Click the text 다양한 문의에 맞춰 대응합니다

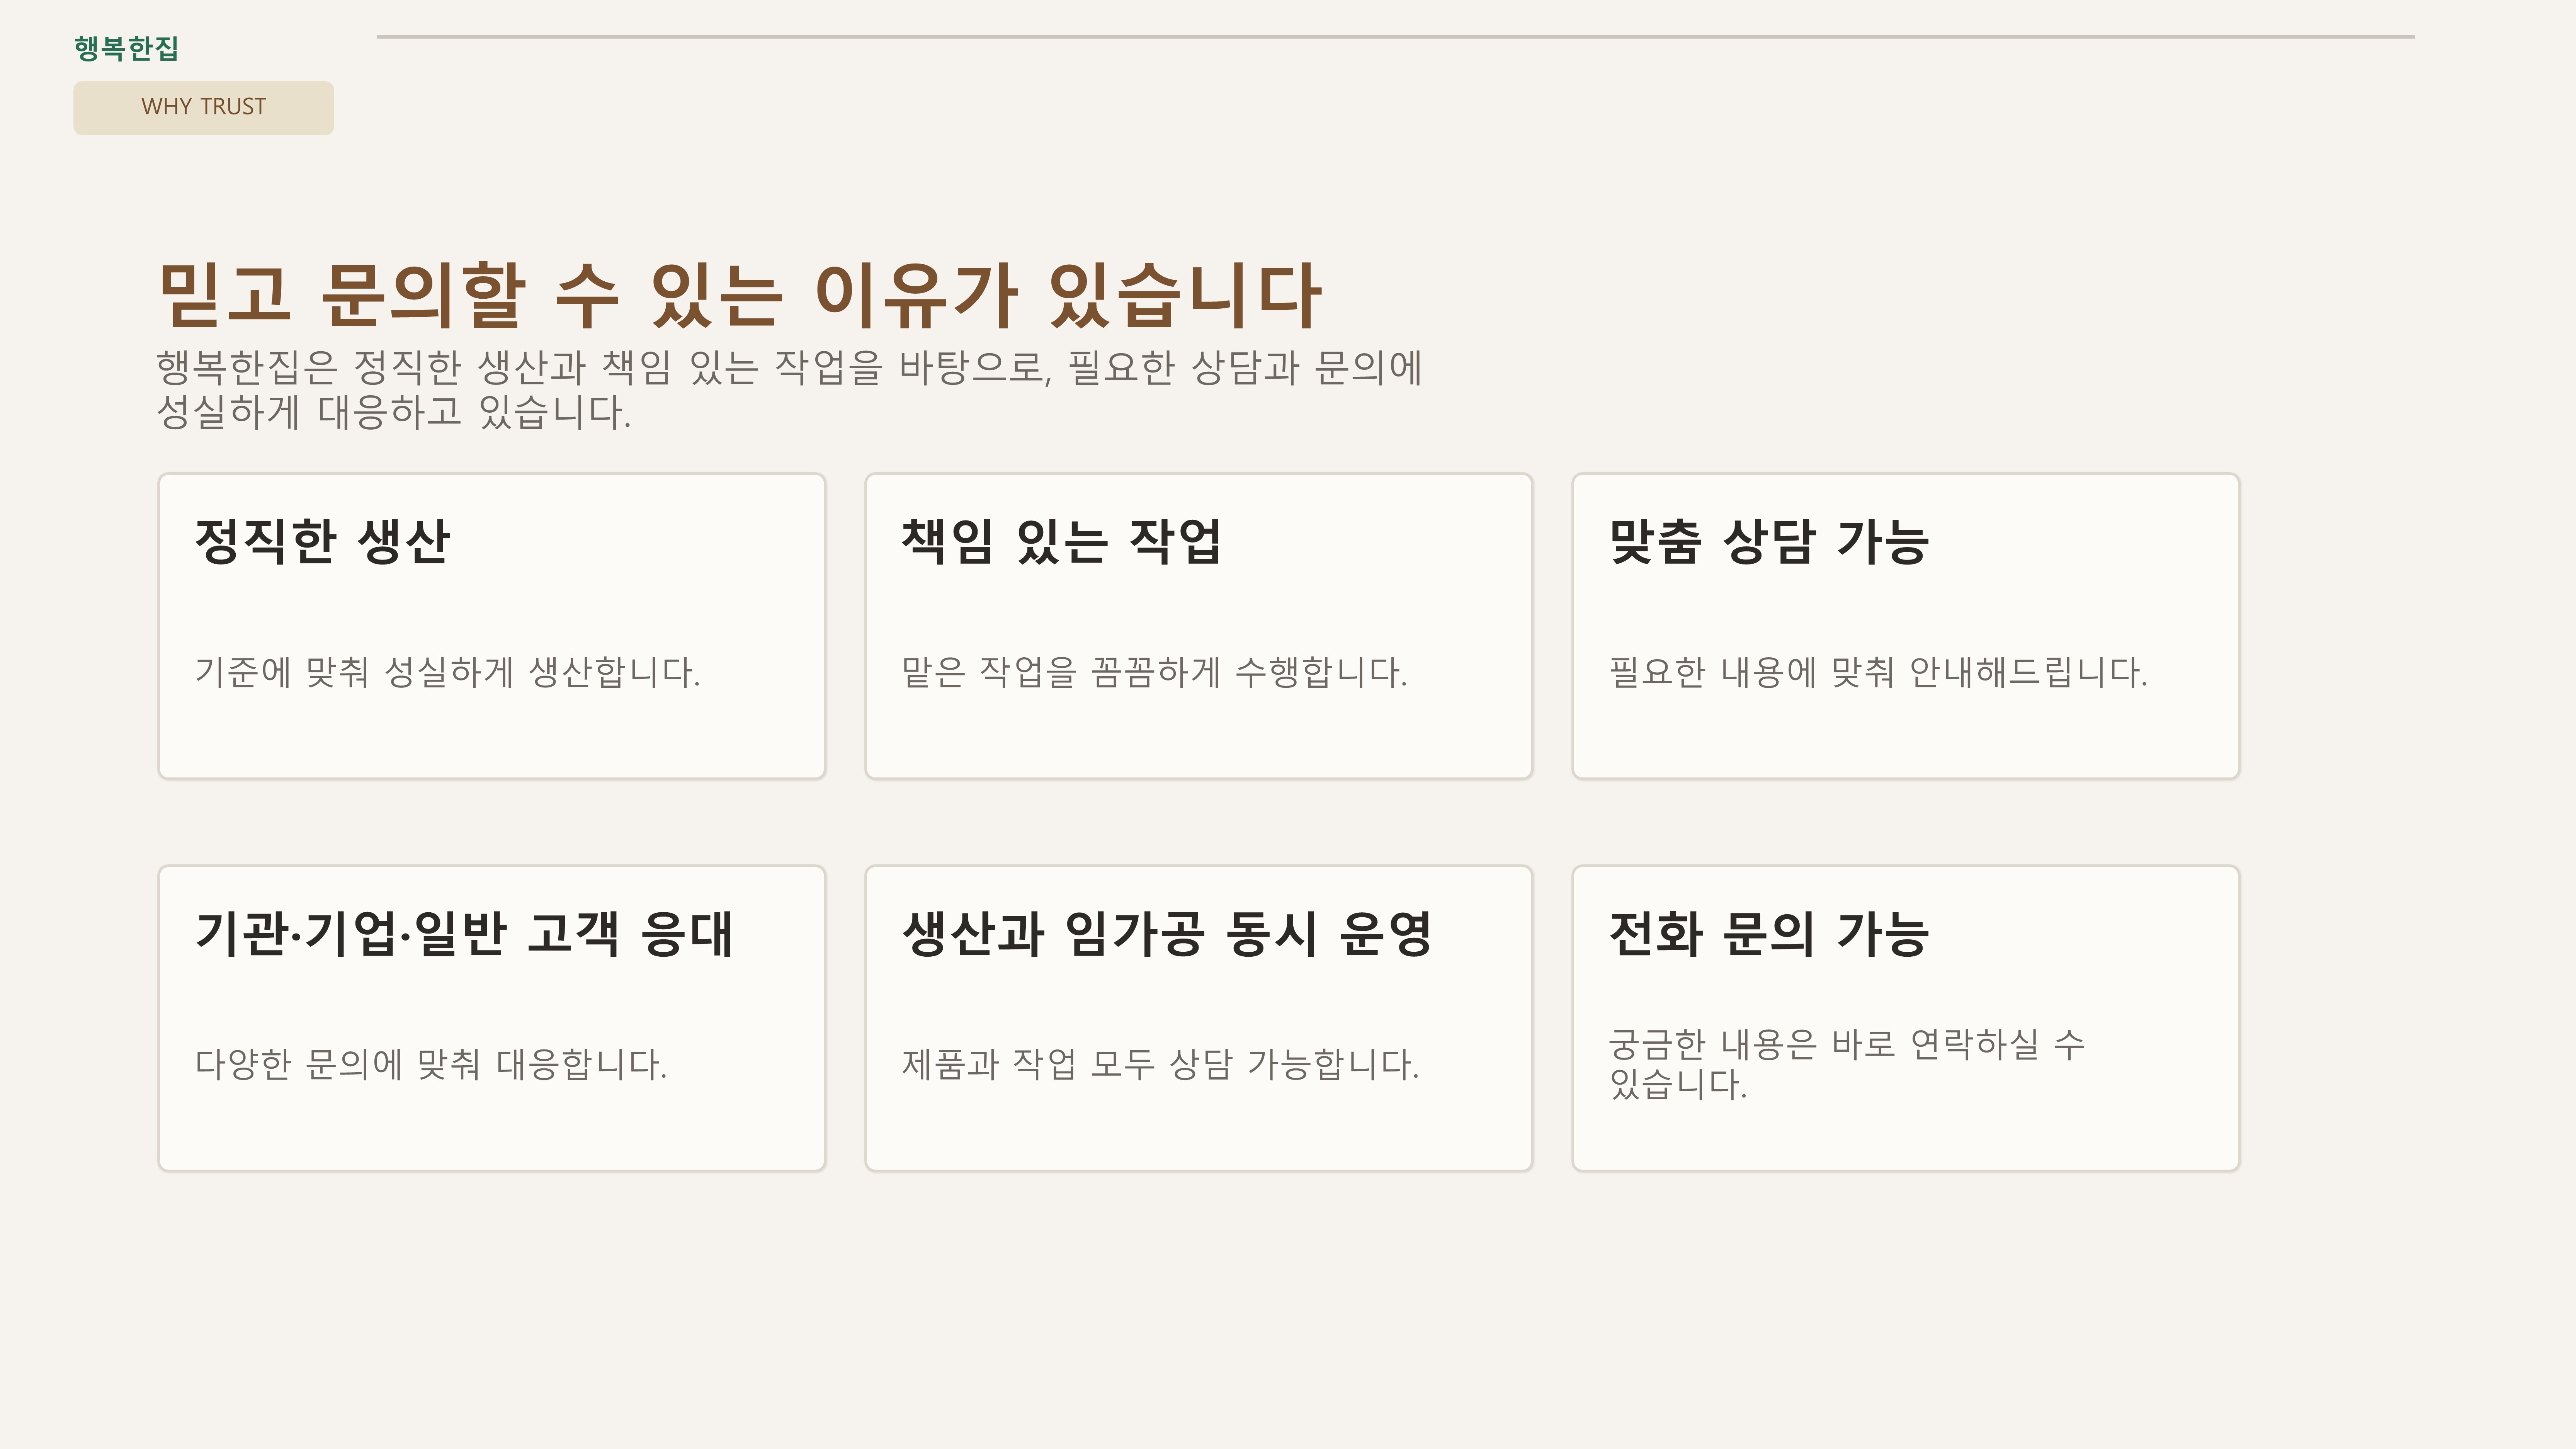coord(431,1064)
